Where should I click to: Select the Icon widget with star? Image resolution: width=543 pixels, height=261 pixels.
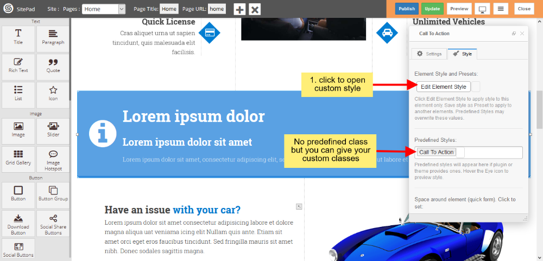click(x=53, y=95)
